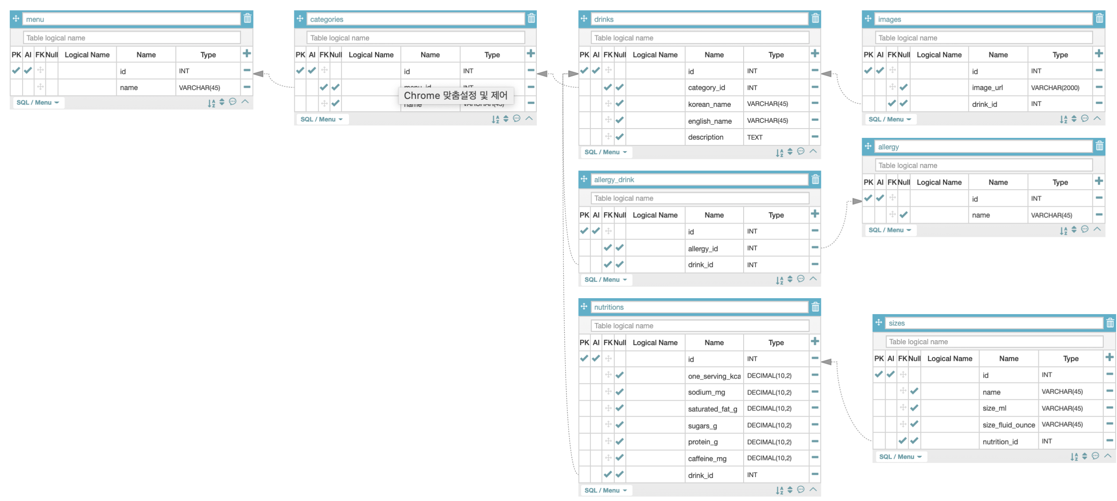Screen dimensions: 1117x501
Task: Add a column to the images table
Action: 1098,54
